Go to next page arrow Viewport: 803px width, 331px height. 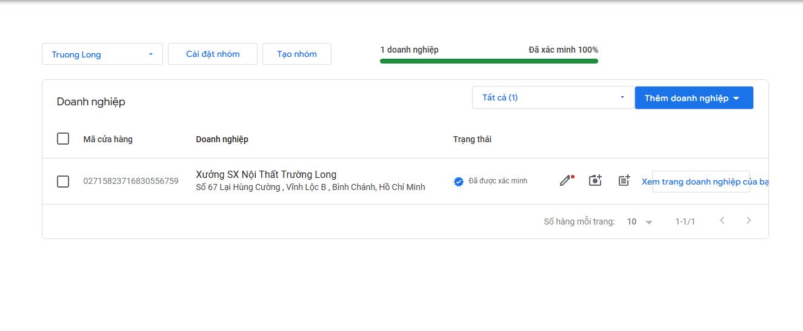748,221
